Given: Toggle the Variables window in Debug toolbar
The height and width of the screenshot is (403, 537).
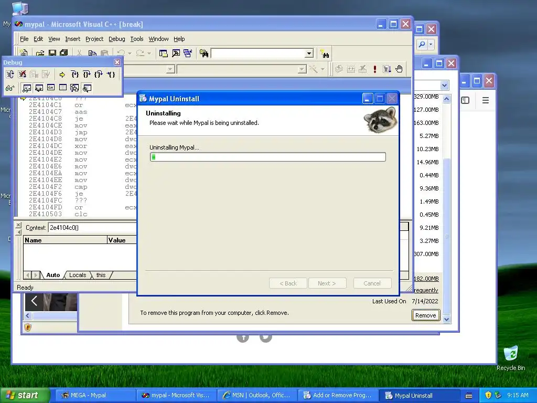Looking at the screenshot, I should [x=39, y=88].
